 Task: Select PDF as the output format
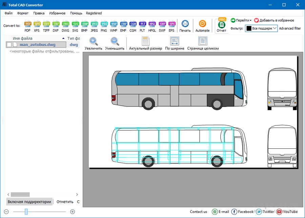28,24
